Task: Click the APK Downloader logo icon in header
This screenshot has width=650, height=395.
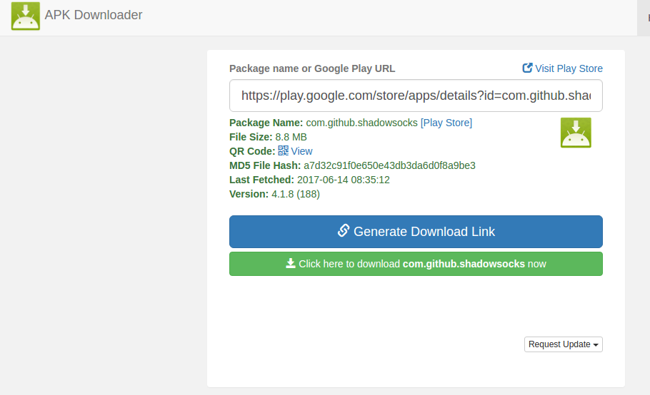Action: tap(26, 16)
